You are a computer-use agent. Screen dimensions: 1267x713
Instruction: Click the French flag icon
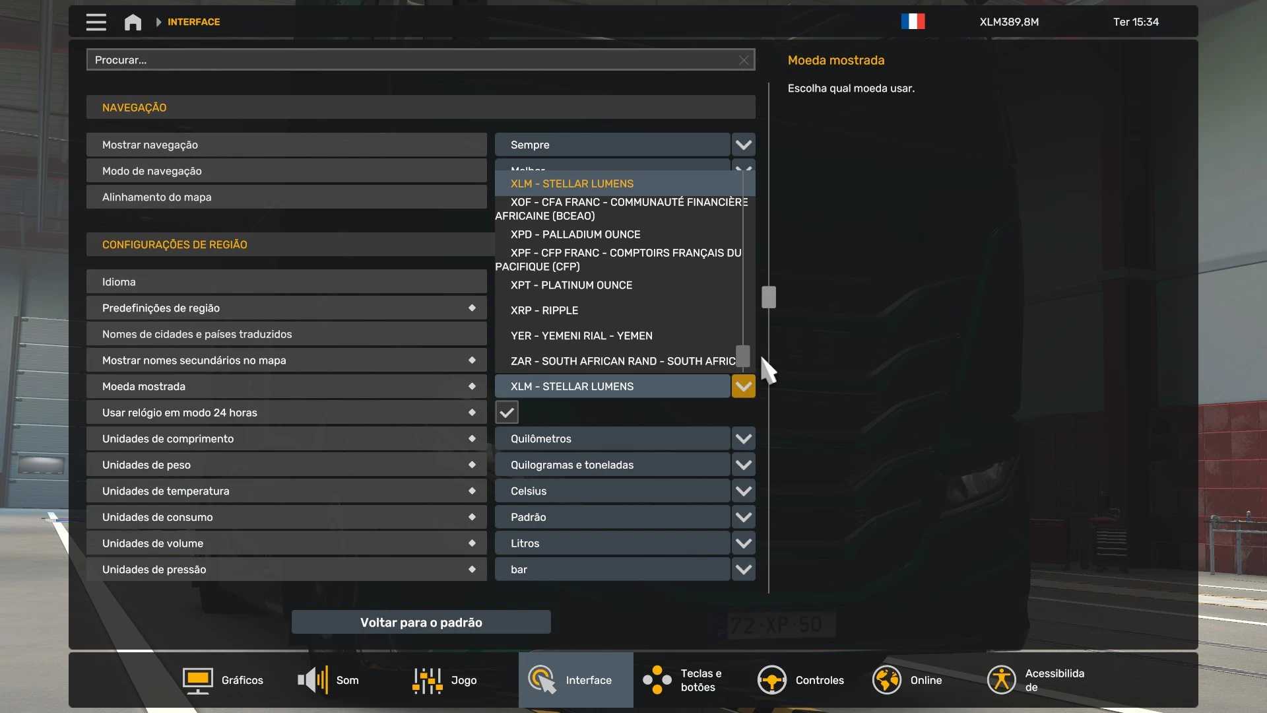[913, 22]
